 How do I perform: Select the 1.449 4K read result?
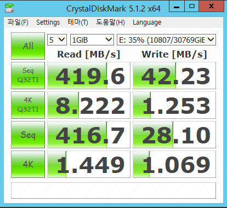(x=89, y=164)
